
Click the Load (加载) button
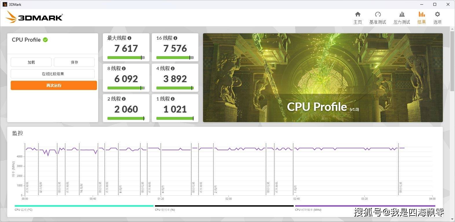click(x=31, y=62)
